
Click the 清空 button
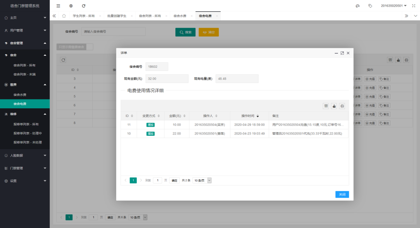(x=209, y=32)
